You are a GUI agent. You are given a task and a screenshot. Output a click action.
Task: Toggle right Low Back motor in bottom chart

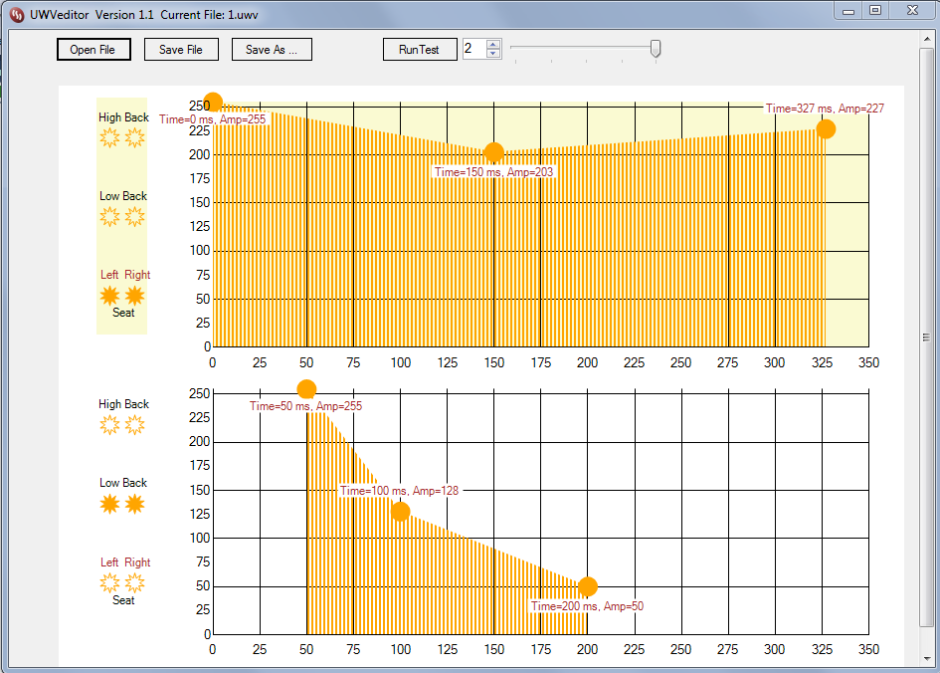click(x=135, y=504)
